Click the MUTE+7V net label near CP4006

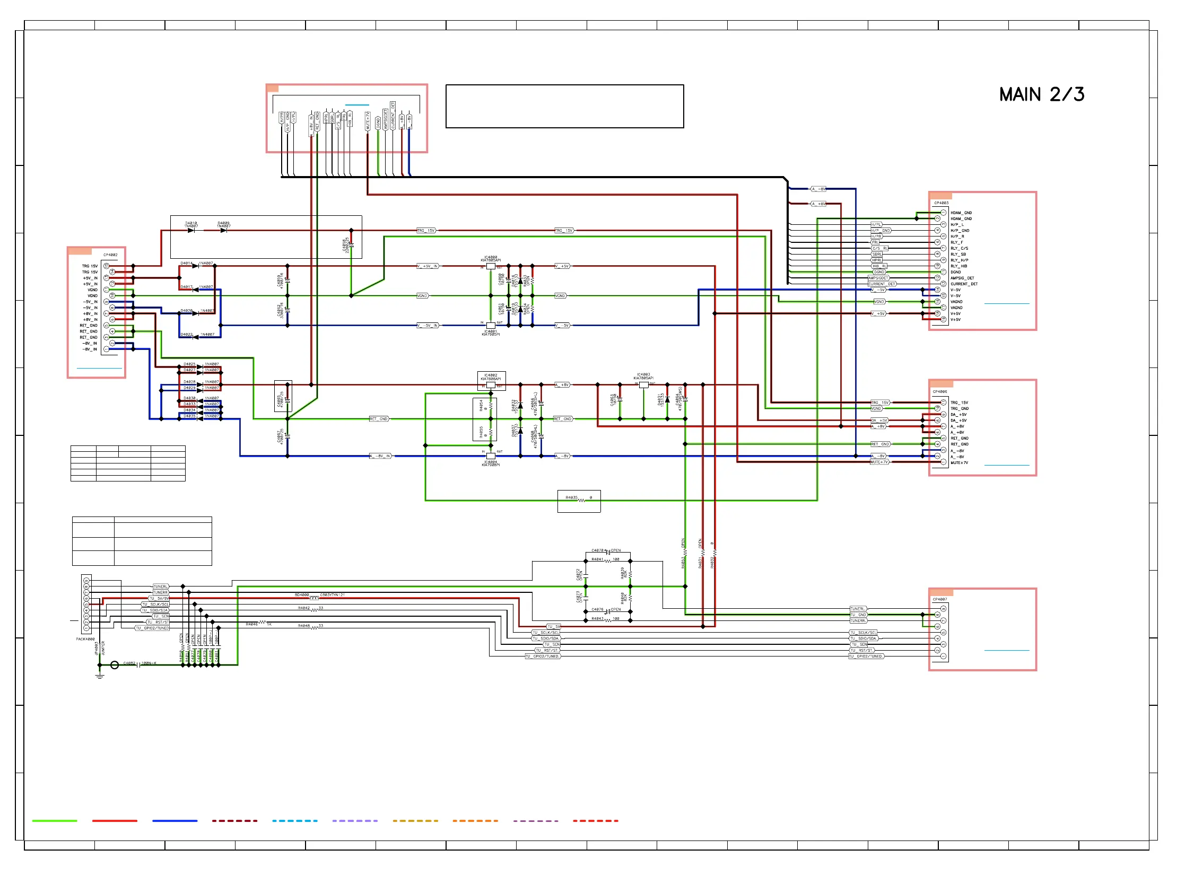(879, 462)
